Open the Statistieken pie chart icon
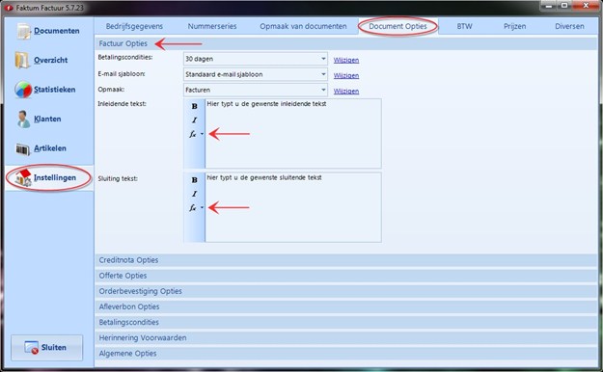Viewport: 603px width, 372px height. tap(23, 90)
